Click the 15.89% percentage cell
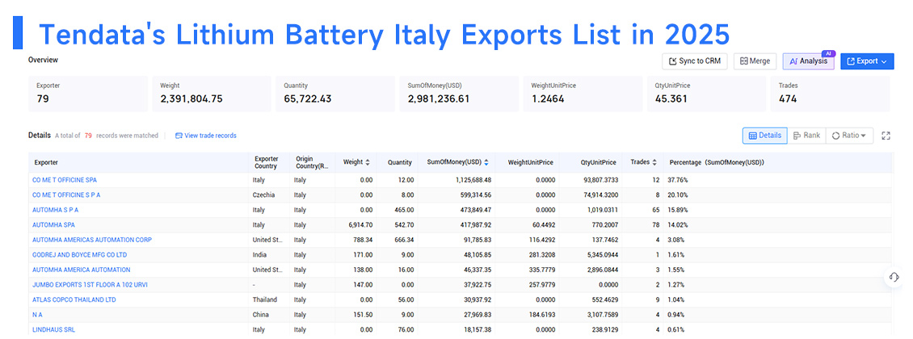 click(679, 210)
